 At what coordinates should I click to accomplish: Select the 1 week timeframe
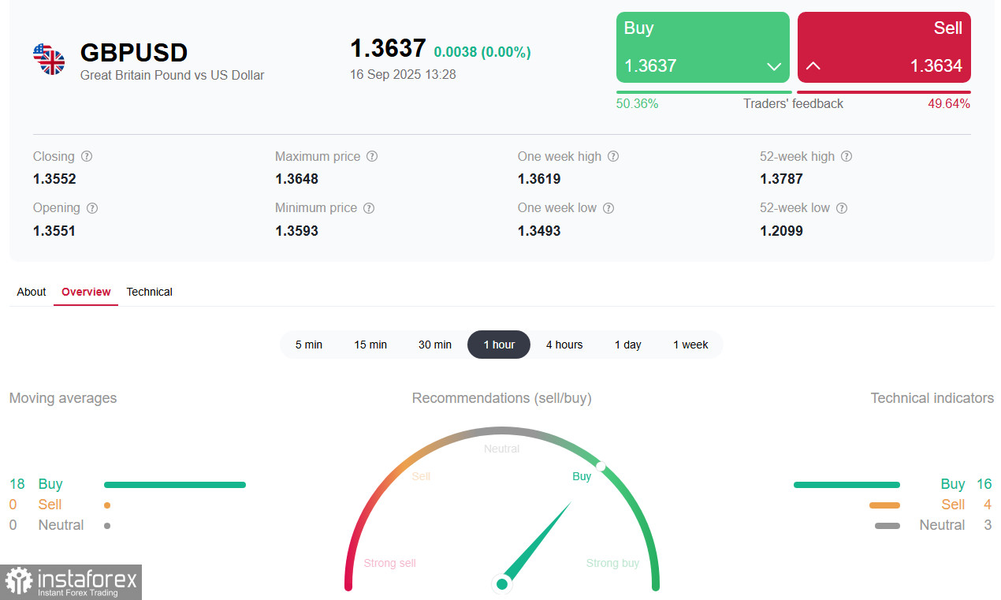click(x=690, y=345)
